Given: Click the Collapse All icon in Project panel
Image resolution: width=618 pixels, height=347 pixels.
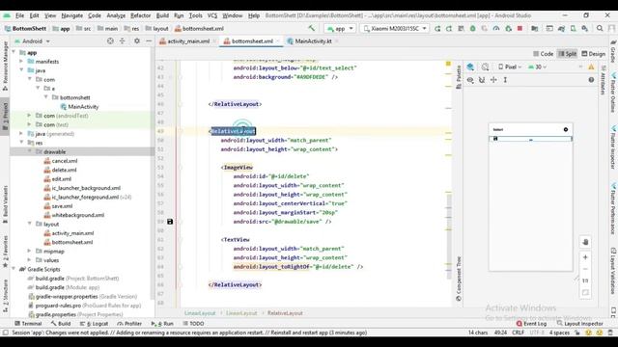Looking at the screenshot, I should click(123, 40).
